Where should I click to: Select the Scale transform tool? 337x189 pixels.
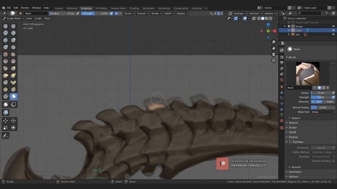pyautogui.click(x=6, y=128)
